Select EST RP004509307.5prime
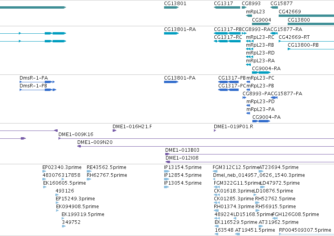Viewport: 334px width, 236px height. [305, 230]
